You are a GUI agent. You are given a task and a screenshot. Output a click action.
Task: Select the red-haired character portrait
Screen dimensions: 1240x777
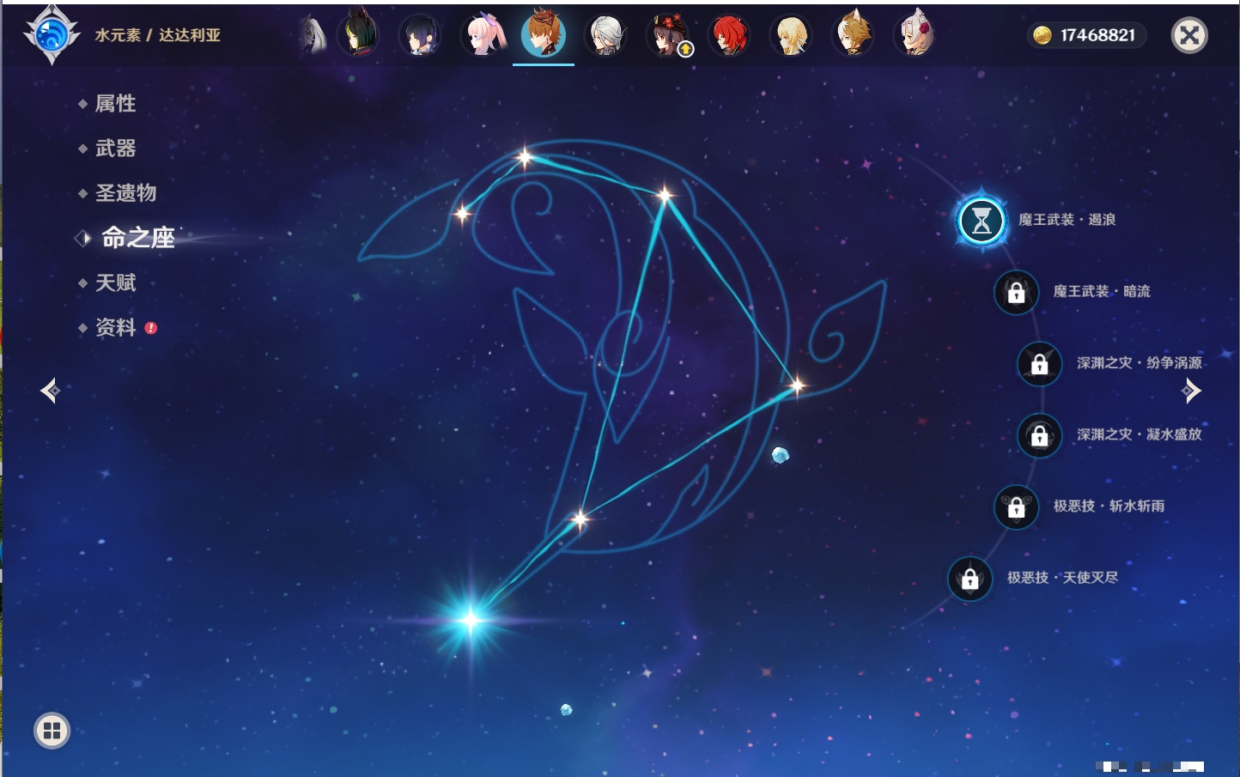pos(730,35)
